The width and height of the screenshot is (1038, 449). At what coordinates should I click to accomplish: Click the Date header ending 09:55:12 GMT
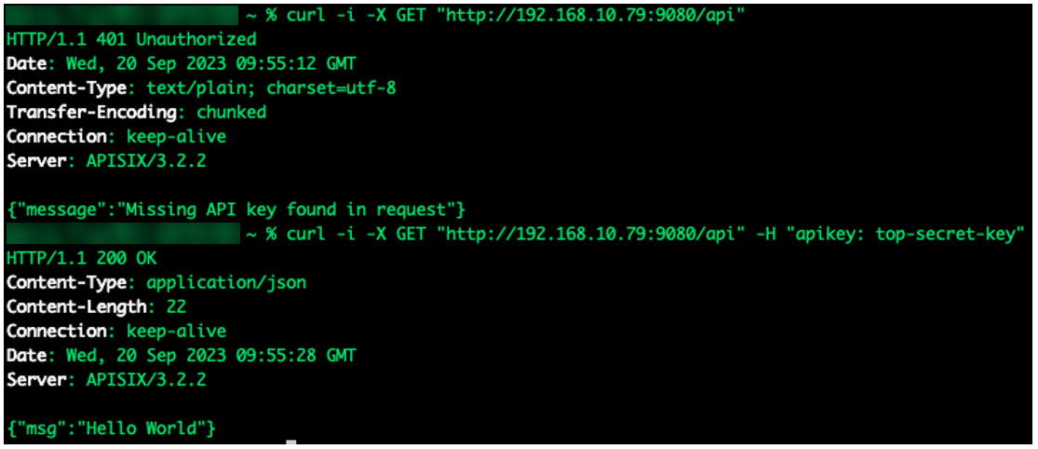coord(181,64)
